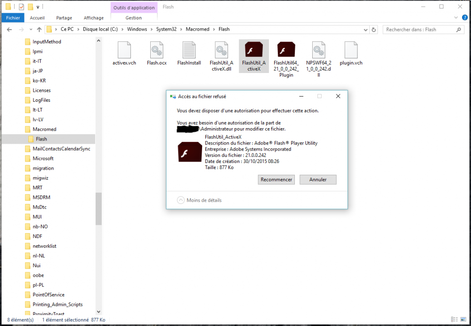
Task: Open the Fichier menu tab
Action: tap(13, 18)
